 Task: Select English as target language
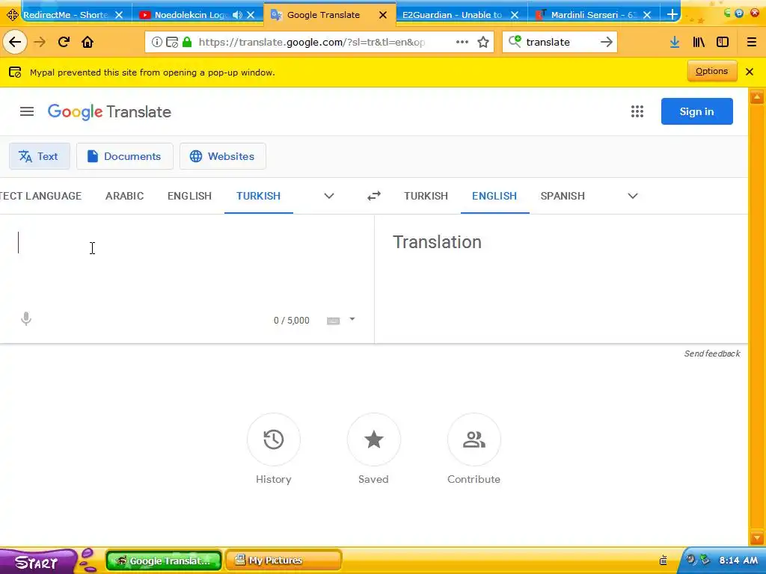[494, 196]
